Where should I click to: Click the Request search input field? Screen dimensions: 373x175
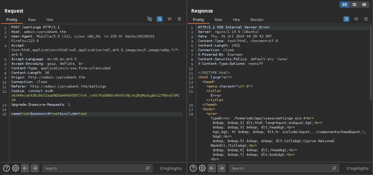point(94,168)
